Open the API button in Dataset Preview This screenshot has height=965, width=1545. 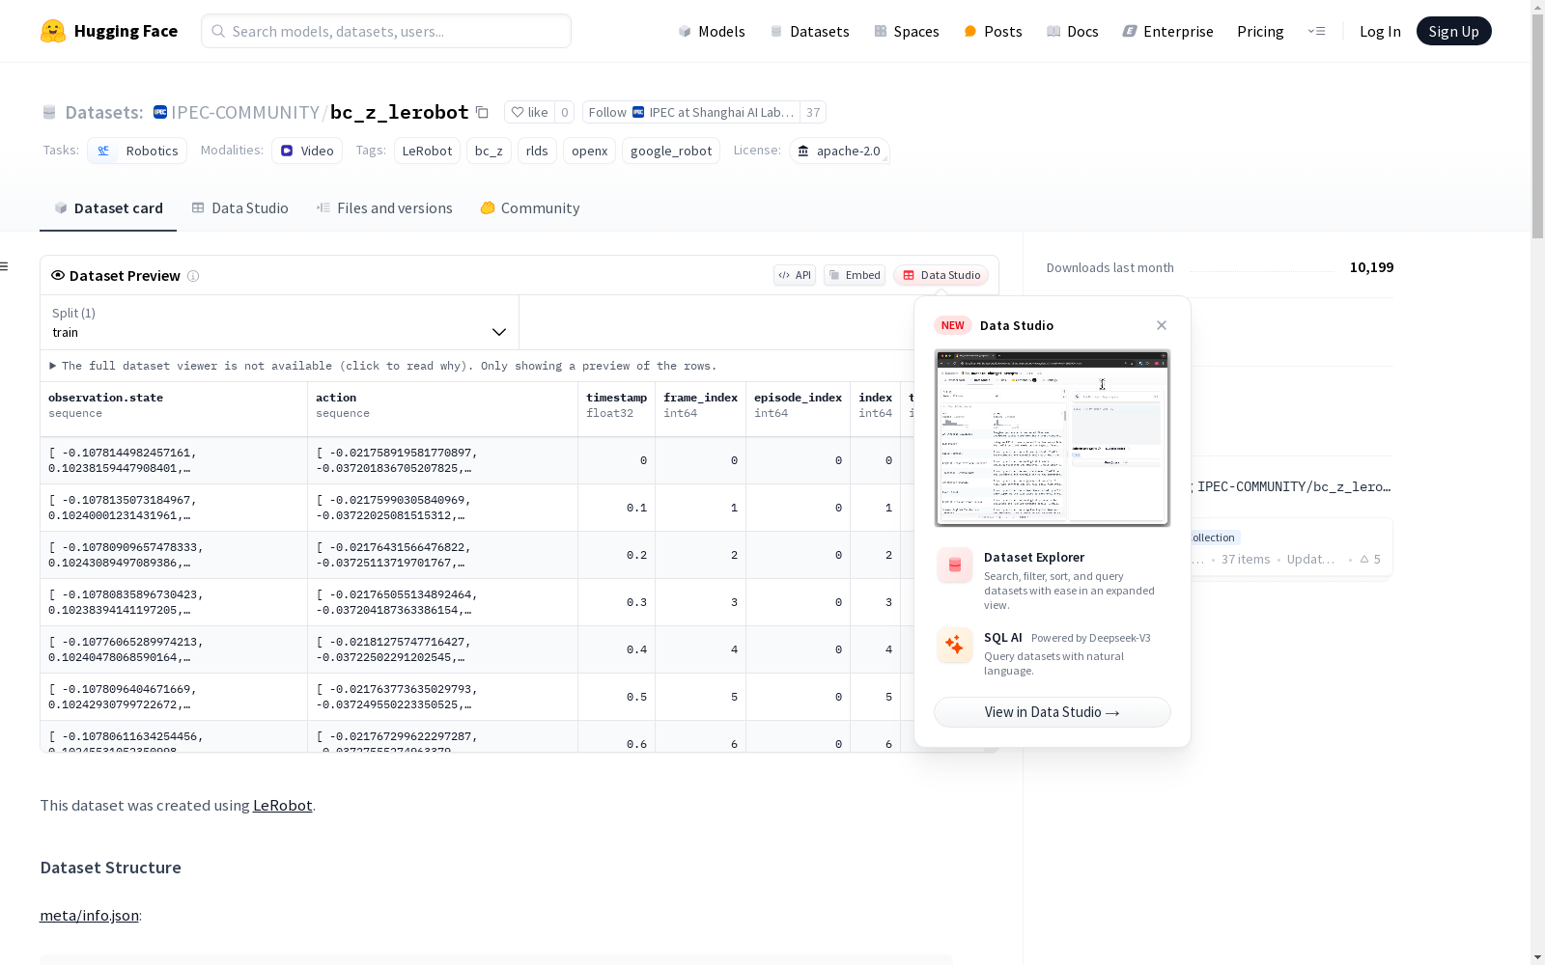tap(795, 275)
